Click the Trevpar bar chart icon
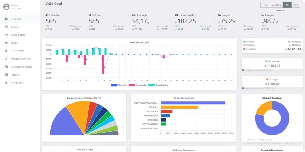Image resolution: width=305 pixels, height=152 pixels. [x=263, y=15]
